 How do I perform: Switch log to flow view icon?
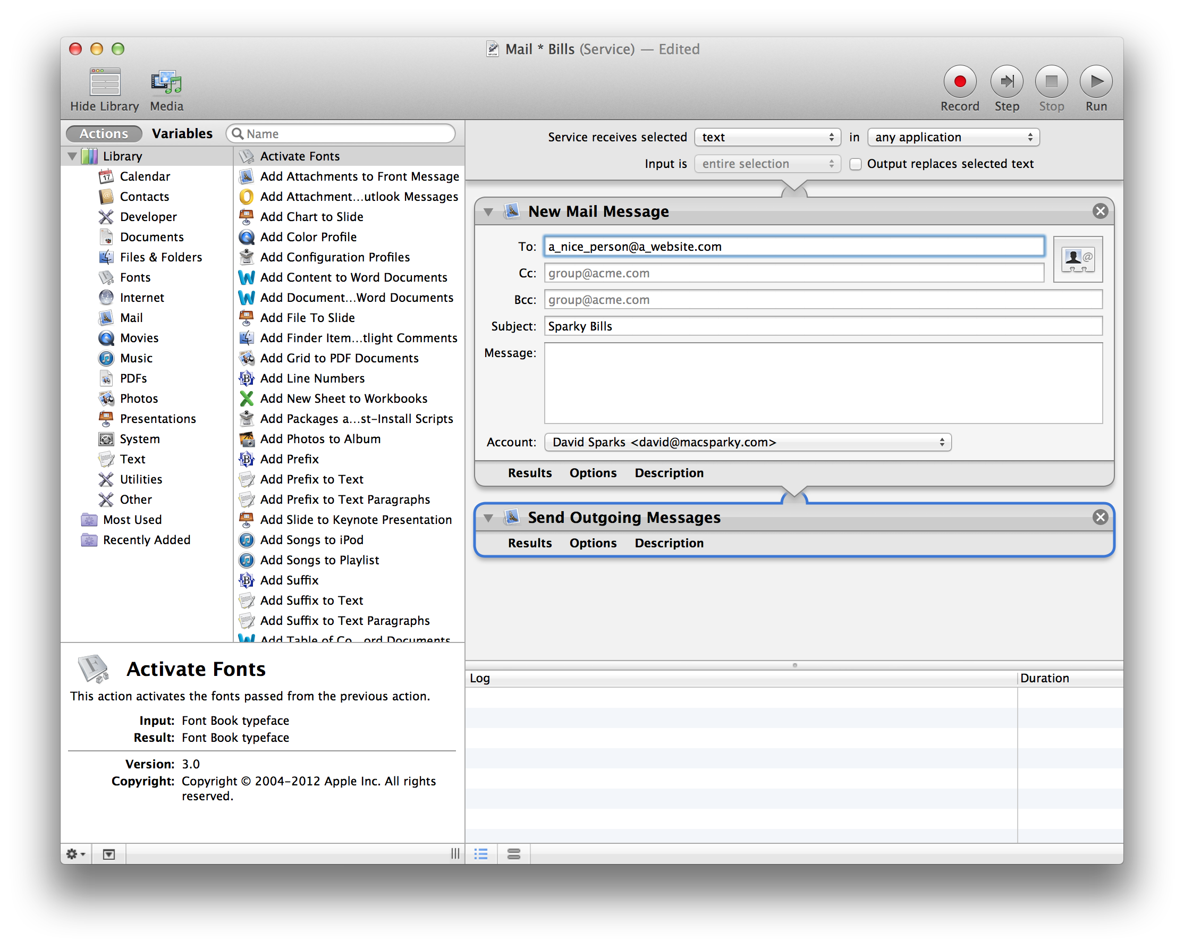click(x=513, y=853)
